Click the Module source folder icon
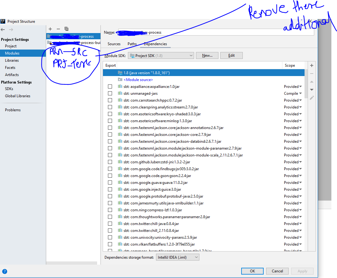Image resolution: width=337 pixels, height=278 pixels. (120, 80)
